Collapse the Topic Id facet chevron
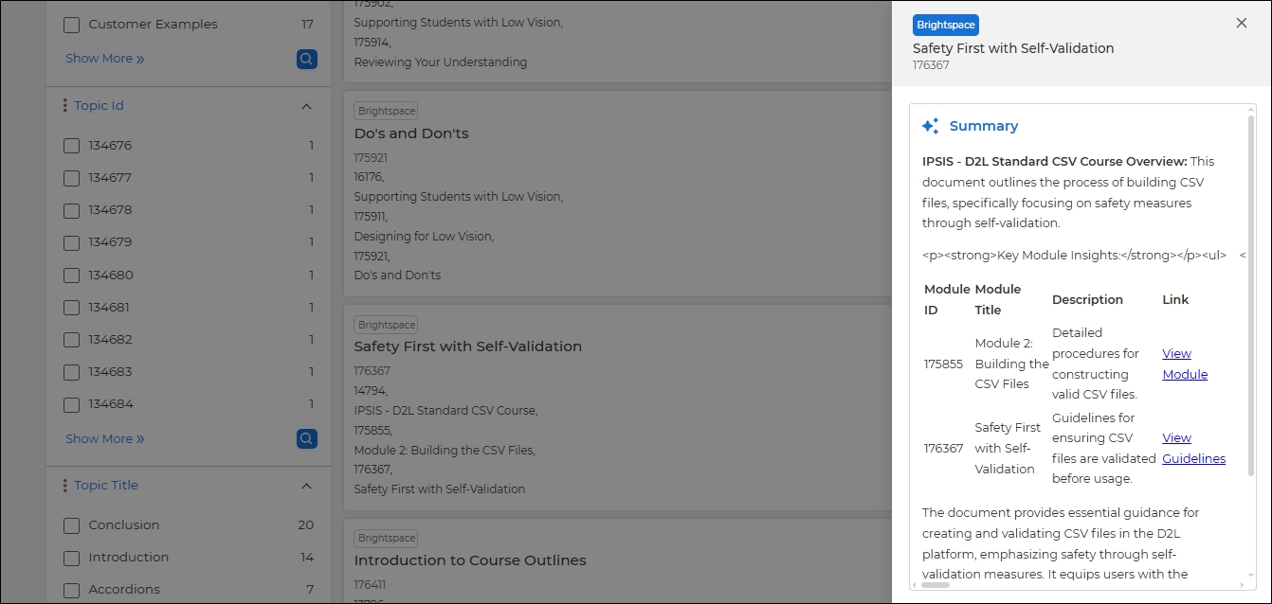 click(x=306, y=106)
